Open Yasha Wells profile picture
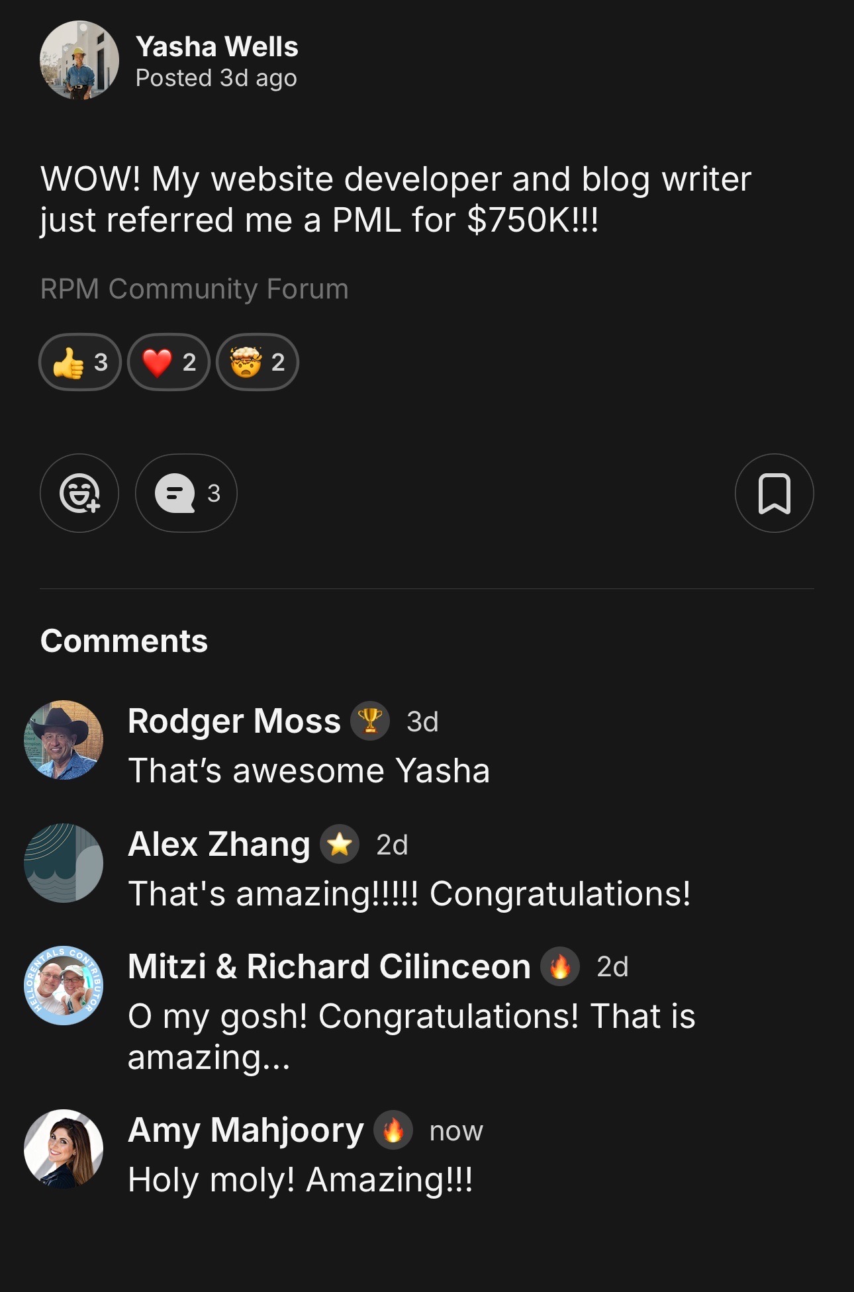This screenshot has width=854, height=1292. pos(79,60)
